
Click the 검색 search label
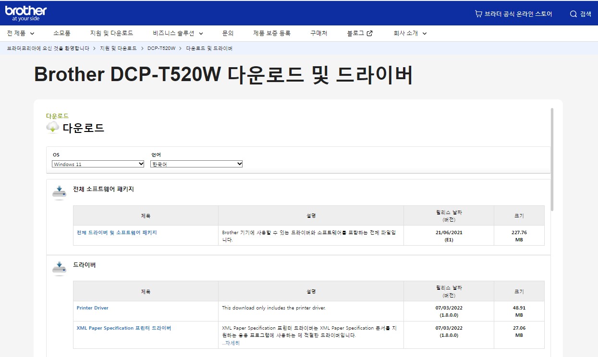(x=586, y=14)
